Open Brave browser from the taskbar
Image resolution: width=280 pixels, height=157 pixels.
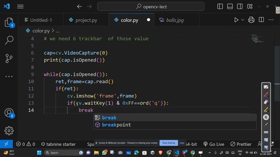pyautogui.click(x=161, y=153)
